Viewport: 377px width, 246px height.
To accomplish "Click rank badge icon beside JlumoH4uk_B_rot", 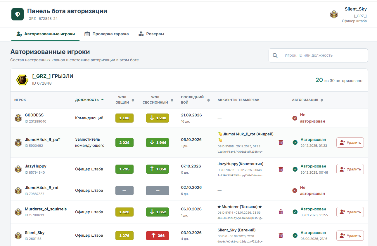I will [x=18, y=191].
